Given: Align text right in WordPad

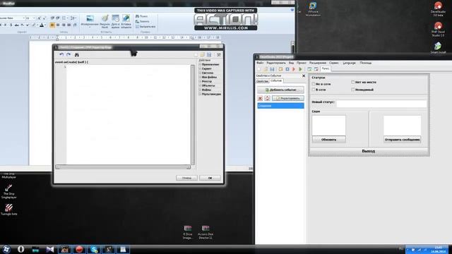Looking at the screenshot, I should [x=64, y=25].
